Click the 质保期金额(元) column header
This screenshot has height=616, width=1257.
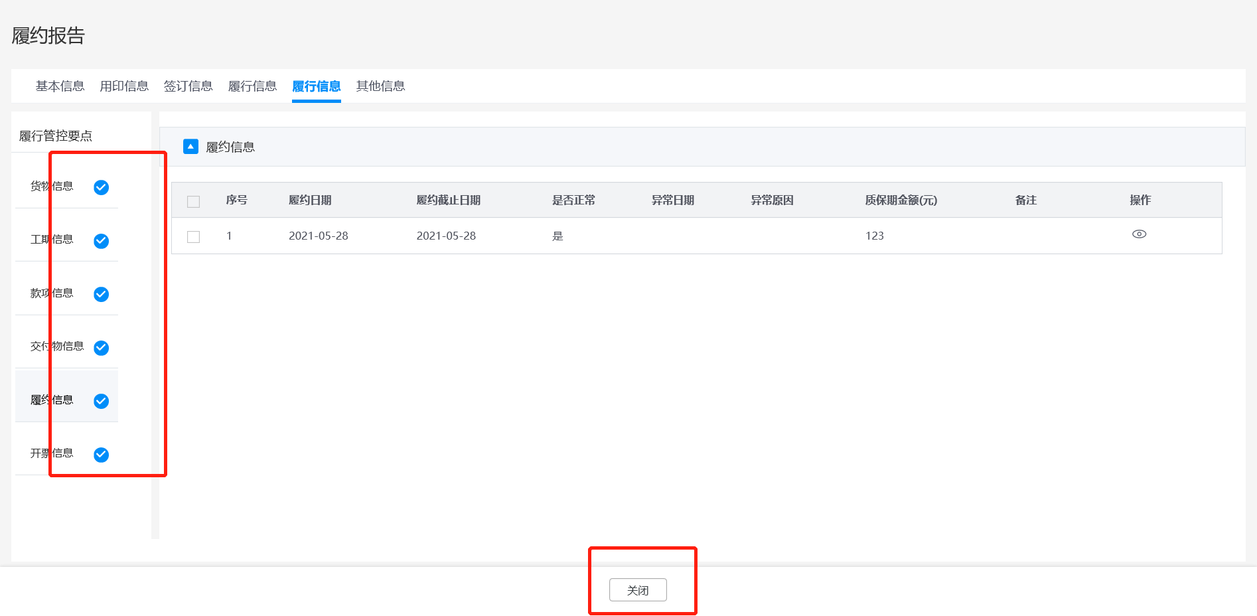click(901, 200)
